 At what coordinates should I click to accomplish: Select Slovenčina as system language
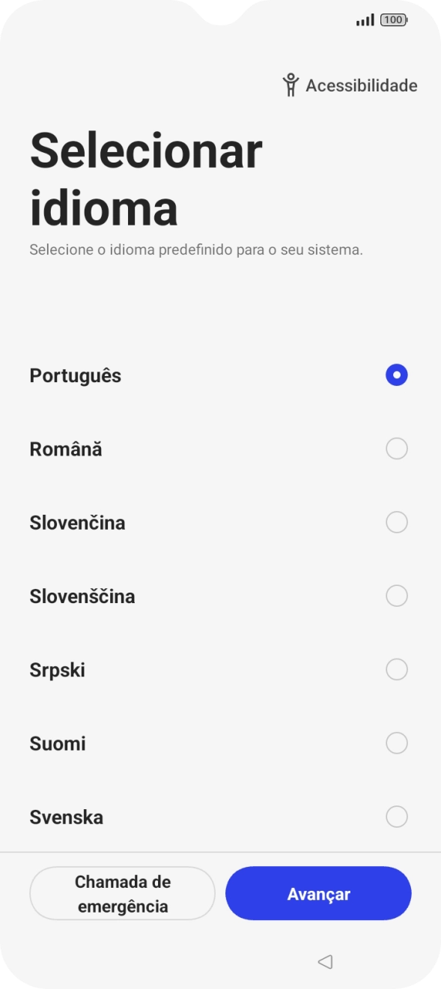click(397, 521)
